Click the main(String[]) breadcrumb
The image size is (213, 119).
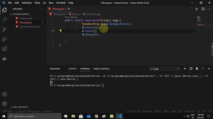tap(93, 14)
